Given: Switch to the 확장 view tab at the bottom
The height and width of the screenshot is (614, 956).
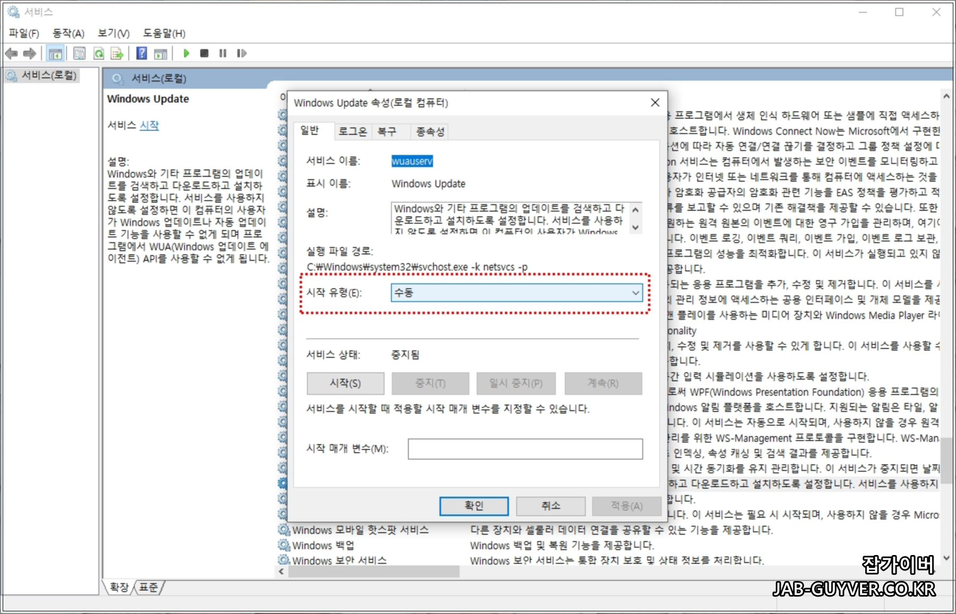Looking at the screenshot, I should [x=119, y=587].
